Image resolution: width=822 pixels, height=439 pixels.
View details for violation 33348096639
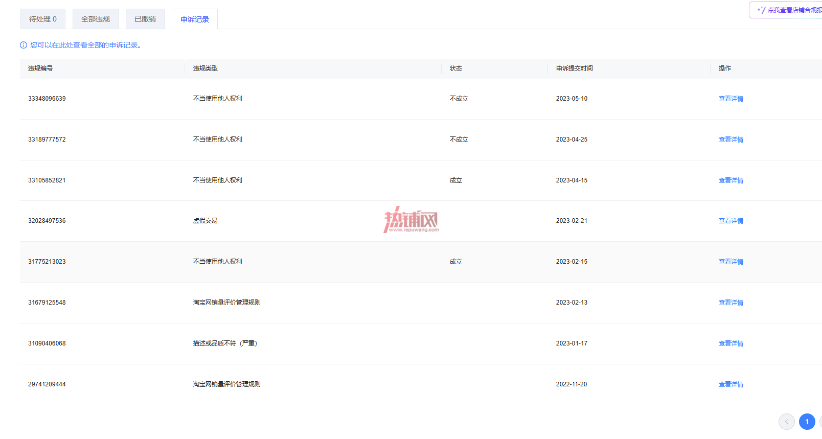(x=731, y=99)
